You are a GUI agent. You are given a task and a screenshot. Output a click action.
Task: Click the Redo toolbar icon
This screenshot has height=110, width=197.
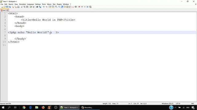pos(34,7)
